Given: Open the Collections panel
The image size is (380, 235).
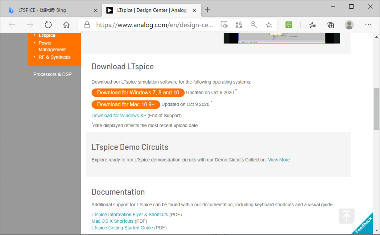Looking at the screenshot, I should coord(330,25).
